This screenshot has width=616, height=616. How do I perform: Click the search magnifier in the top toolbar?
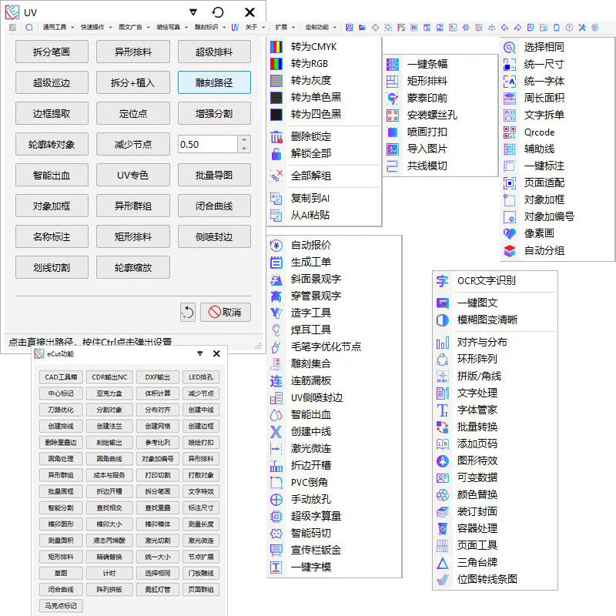[29, 28]
